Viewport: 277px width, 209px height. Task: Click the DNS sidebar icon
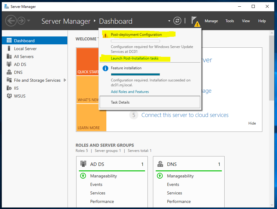point(9,72)
